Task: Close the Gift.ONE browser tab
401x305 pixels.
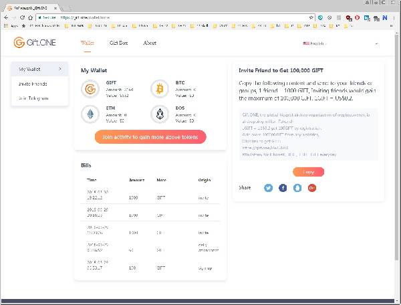Action: click(x=55, y=8)
